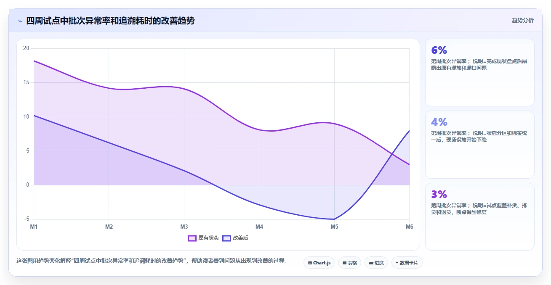Click the icon in the Chart.js chip
This screenshot has width=551, height=285.
pyautogui.click(x=310, y=263)
